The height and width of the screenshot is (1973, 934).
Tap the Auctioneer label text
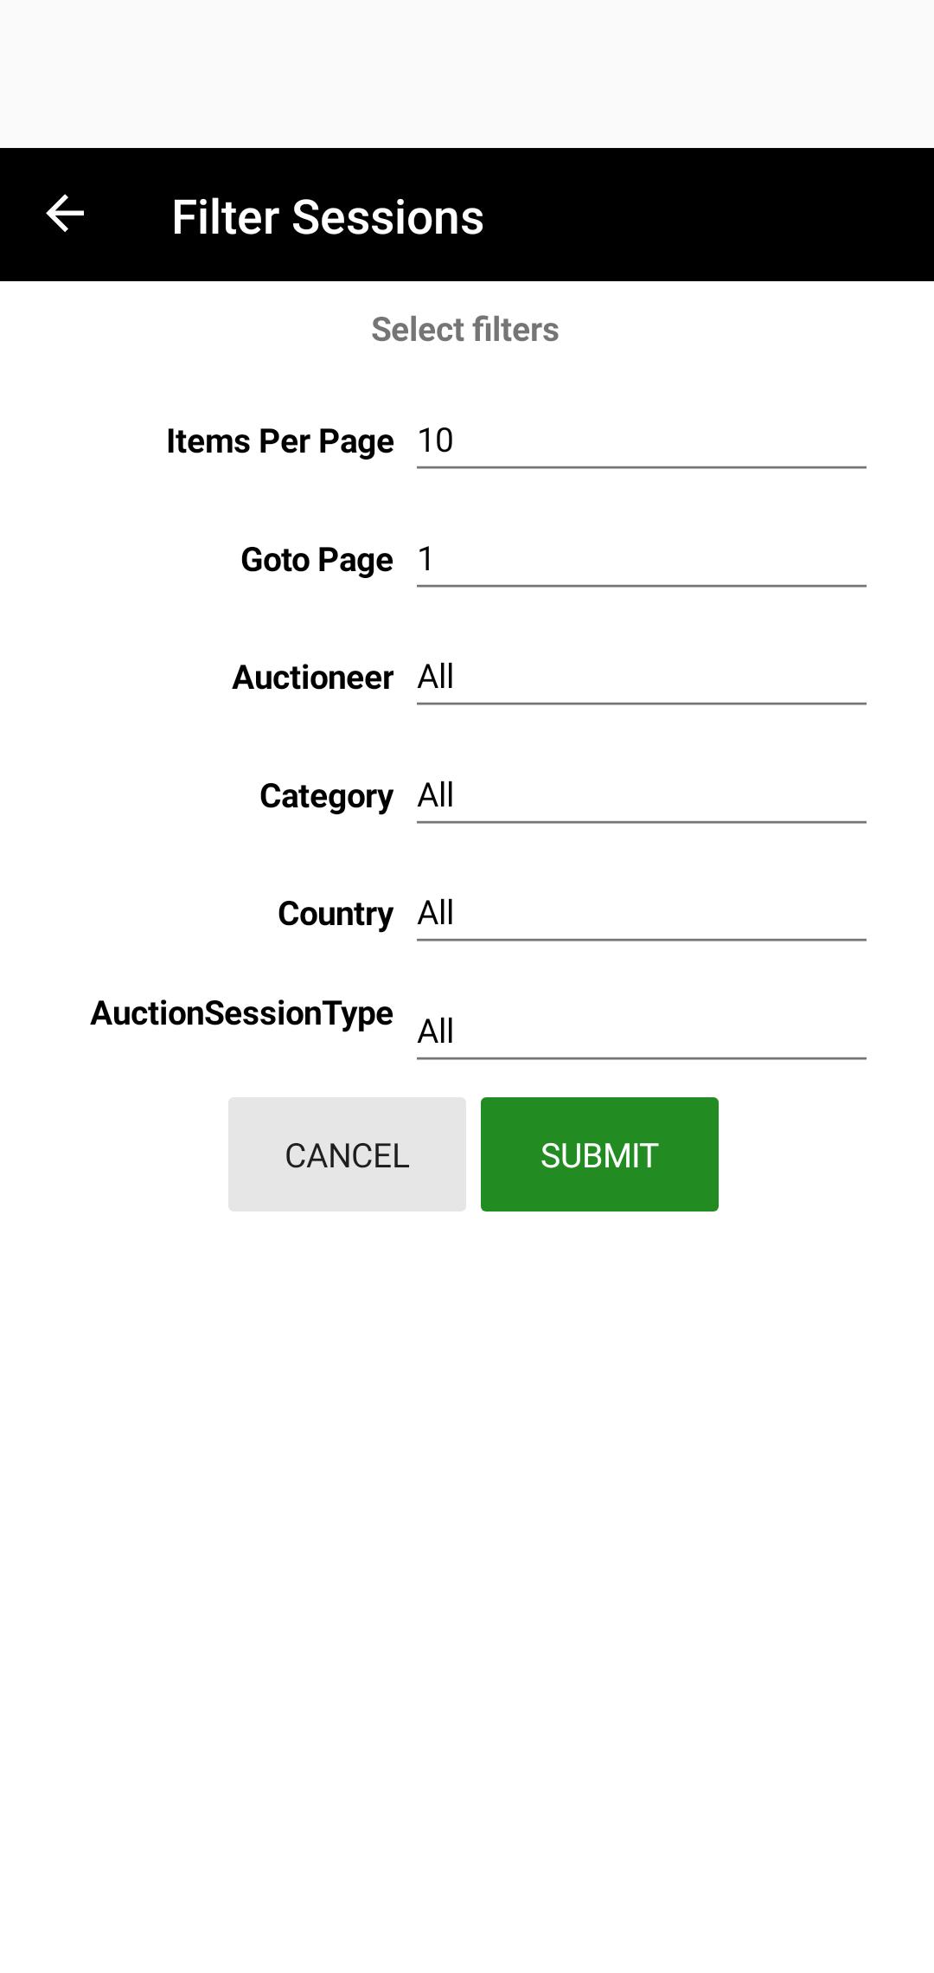click(x=313, y=678)
